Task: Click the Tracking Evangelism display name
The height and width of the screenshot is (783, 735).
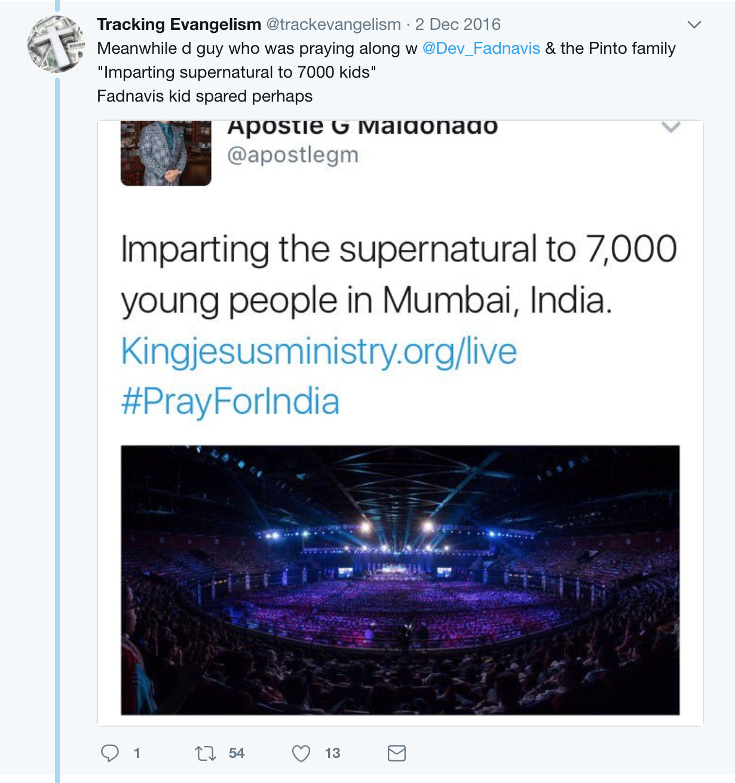Action: point(179,25)
